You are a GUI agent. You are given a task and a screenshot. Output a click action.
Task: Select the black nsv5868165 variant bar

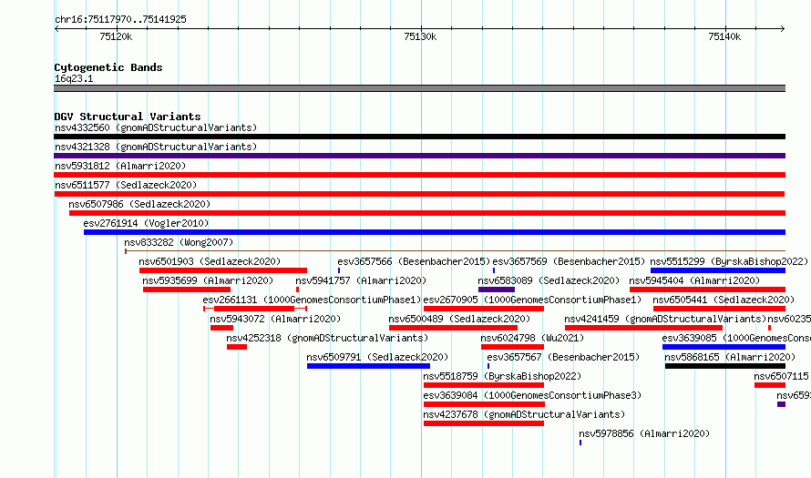pyautogui.click(x=725, y=366)
